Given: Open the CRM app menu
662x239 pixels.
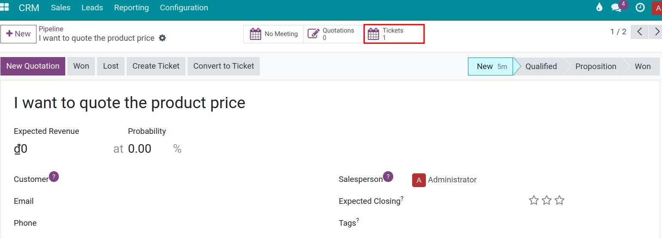Looking at the screenshot, I should click(x=29, y=8).
